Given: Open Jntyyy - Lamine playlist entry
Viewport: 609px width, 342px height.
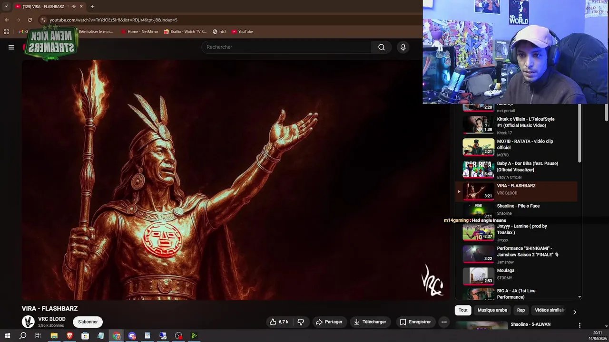Looking at the screenshot, I should point(516,232).
